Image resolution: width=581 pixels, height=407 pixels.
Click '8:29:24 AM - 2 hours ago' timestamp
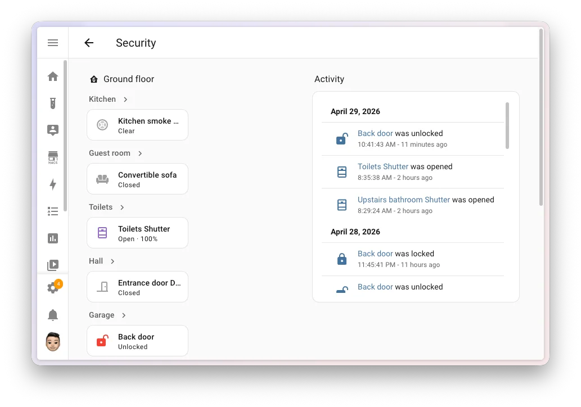(x=395, y=211)
